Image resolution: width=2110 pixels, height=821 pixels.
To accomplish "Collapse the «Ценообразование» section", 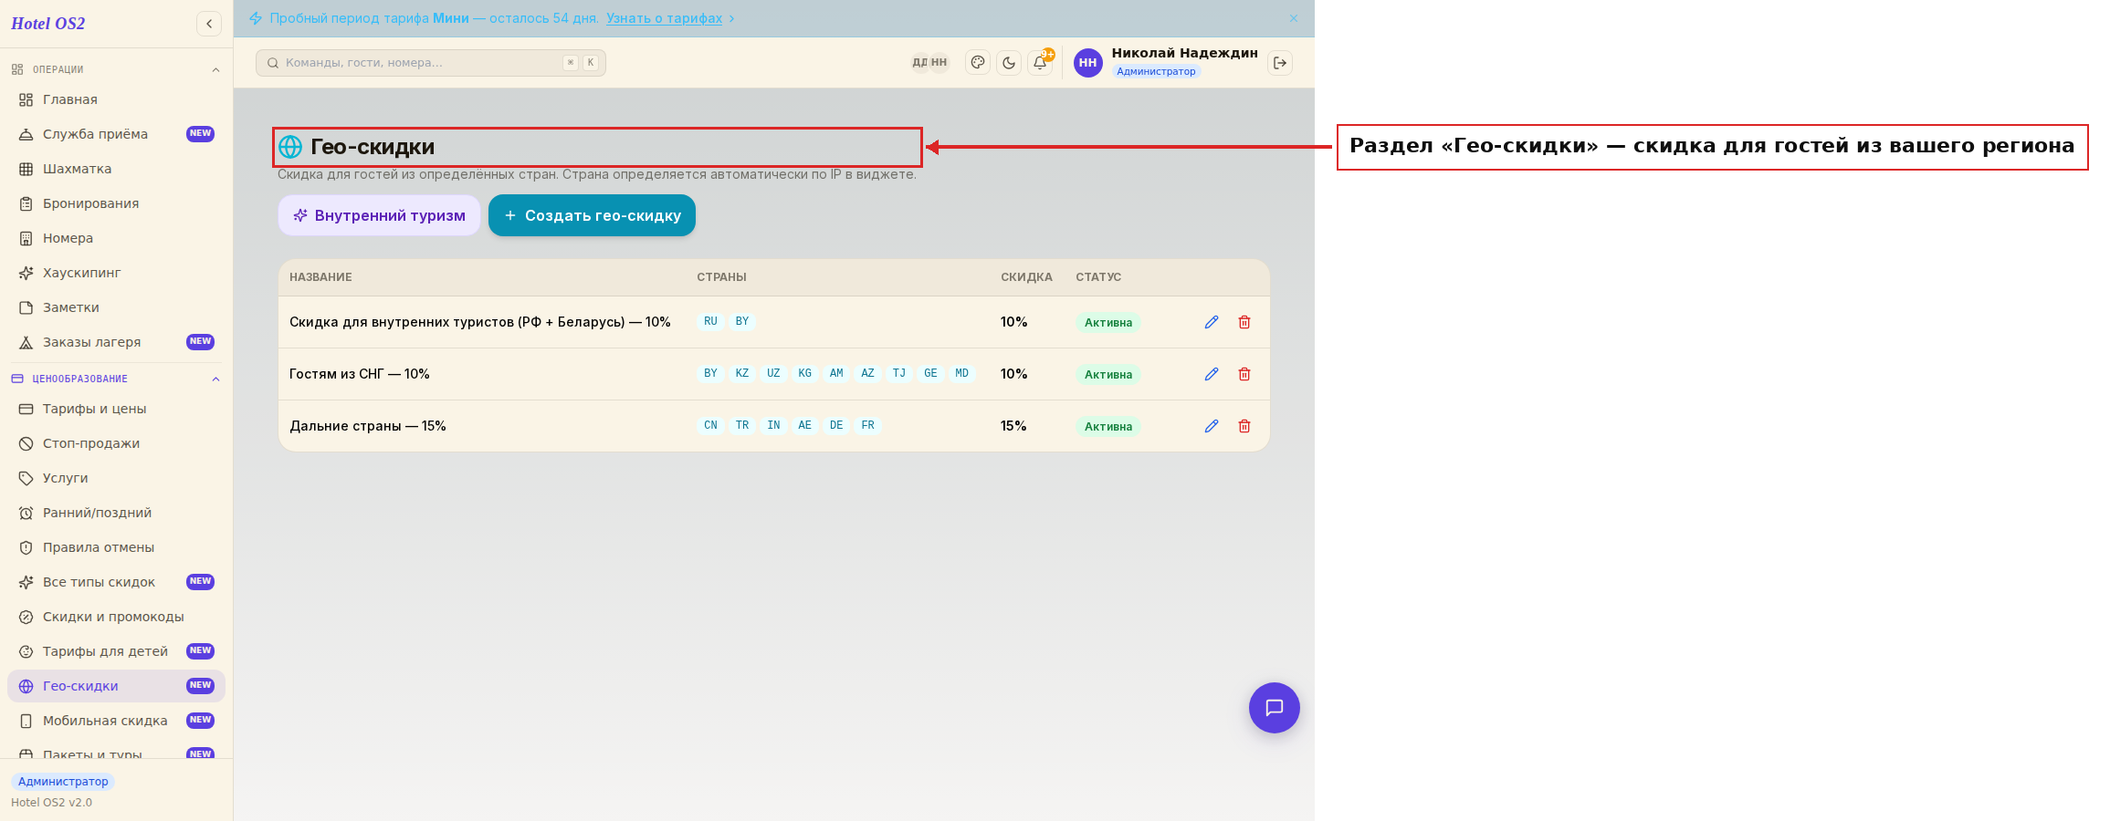I will coord(215,379).
